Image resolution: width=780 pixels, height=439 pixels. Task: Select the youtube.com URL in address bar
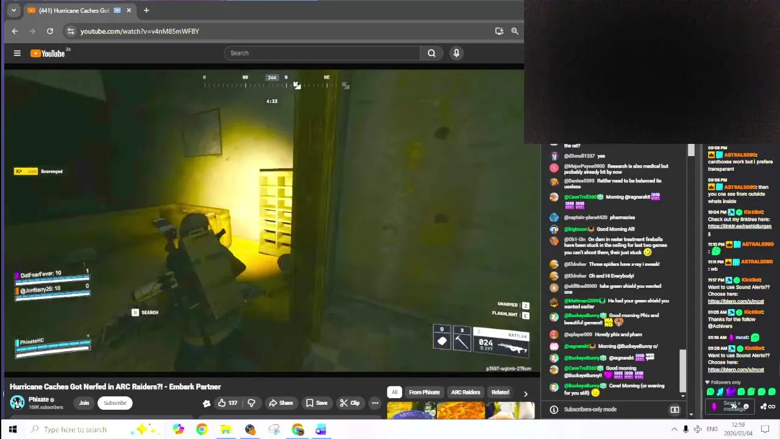[140, 31]
